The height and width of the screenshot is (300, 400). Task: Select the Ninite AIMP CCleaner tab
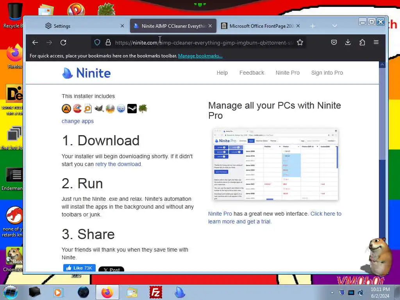pos(173,26)
